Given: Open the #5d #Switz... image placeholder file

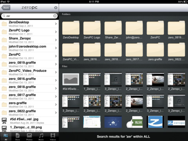Looking at the screenshot, I should point(71,79).
